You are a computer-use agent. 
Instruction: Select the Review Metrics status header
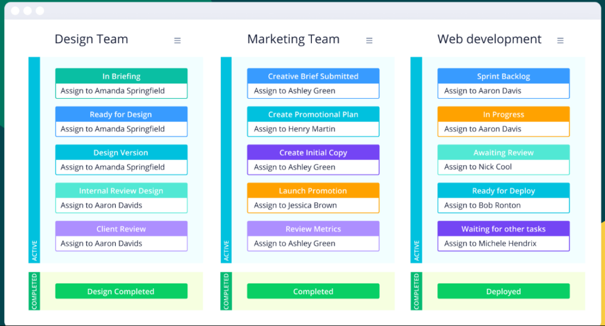tap(313, 229)
